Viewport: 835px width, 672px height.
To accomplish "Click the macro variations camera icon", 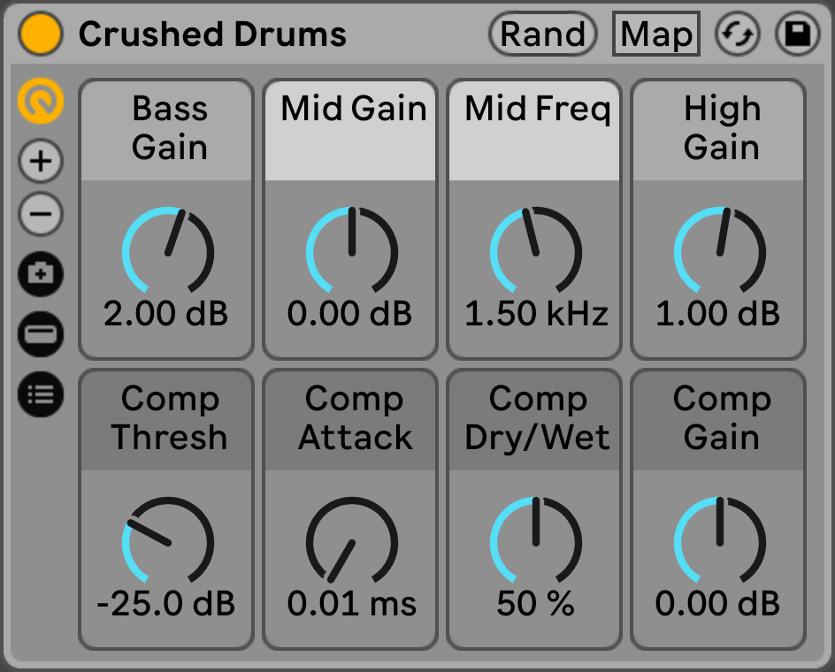I will click(x=41, y=273).
